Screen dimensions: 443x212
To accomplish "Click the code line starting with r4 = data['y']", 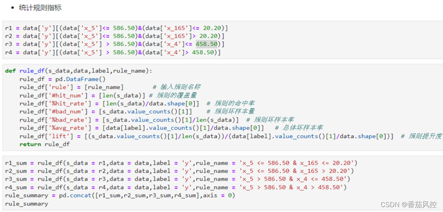I will point(113,52).
